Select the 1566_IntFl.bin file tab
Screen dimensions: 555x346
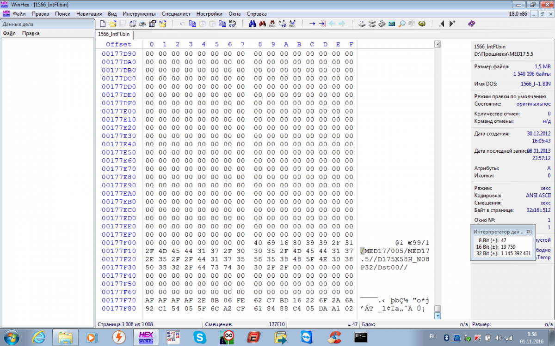pyautogui.click(x=114, y=34)
